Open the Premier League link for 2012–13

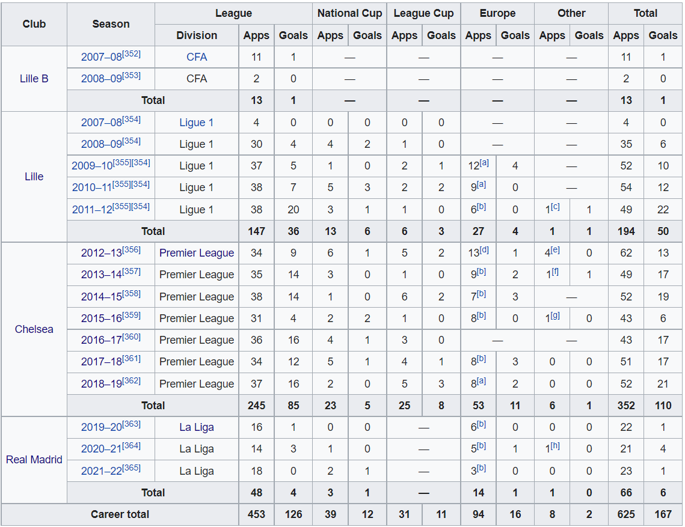(197, 253)
